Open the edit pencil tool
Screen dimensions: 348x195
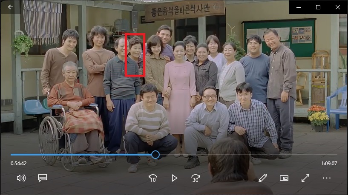coord(263,178)
